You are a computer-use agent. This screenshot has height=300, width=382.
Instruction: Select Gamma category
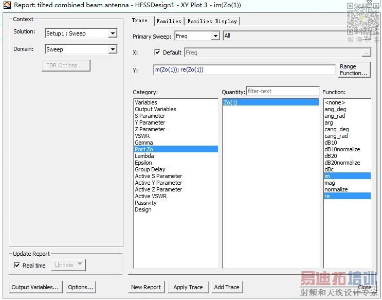176,143
